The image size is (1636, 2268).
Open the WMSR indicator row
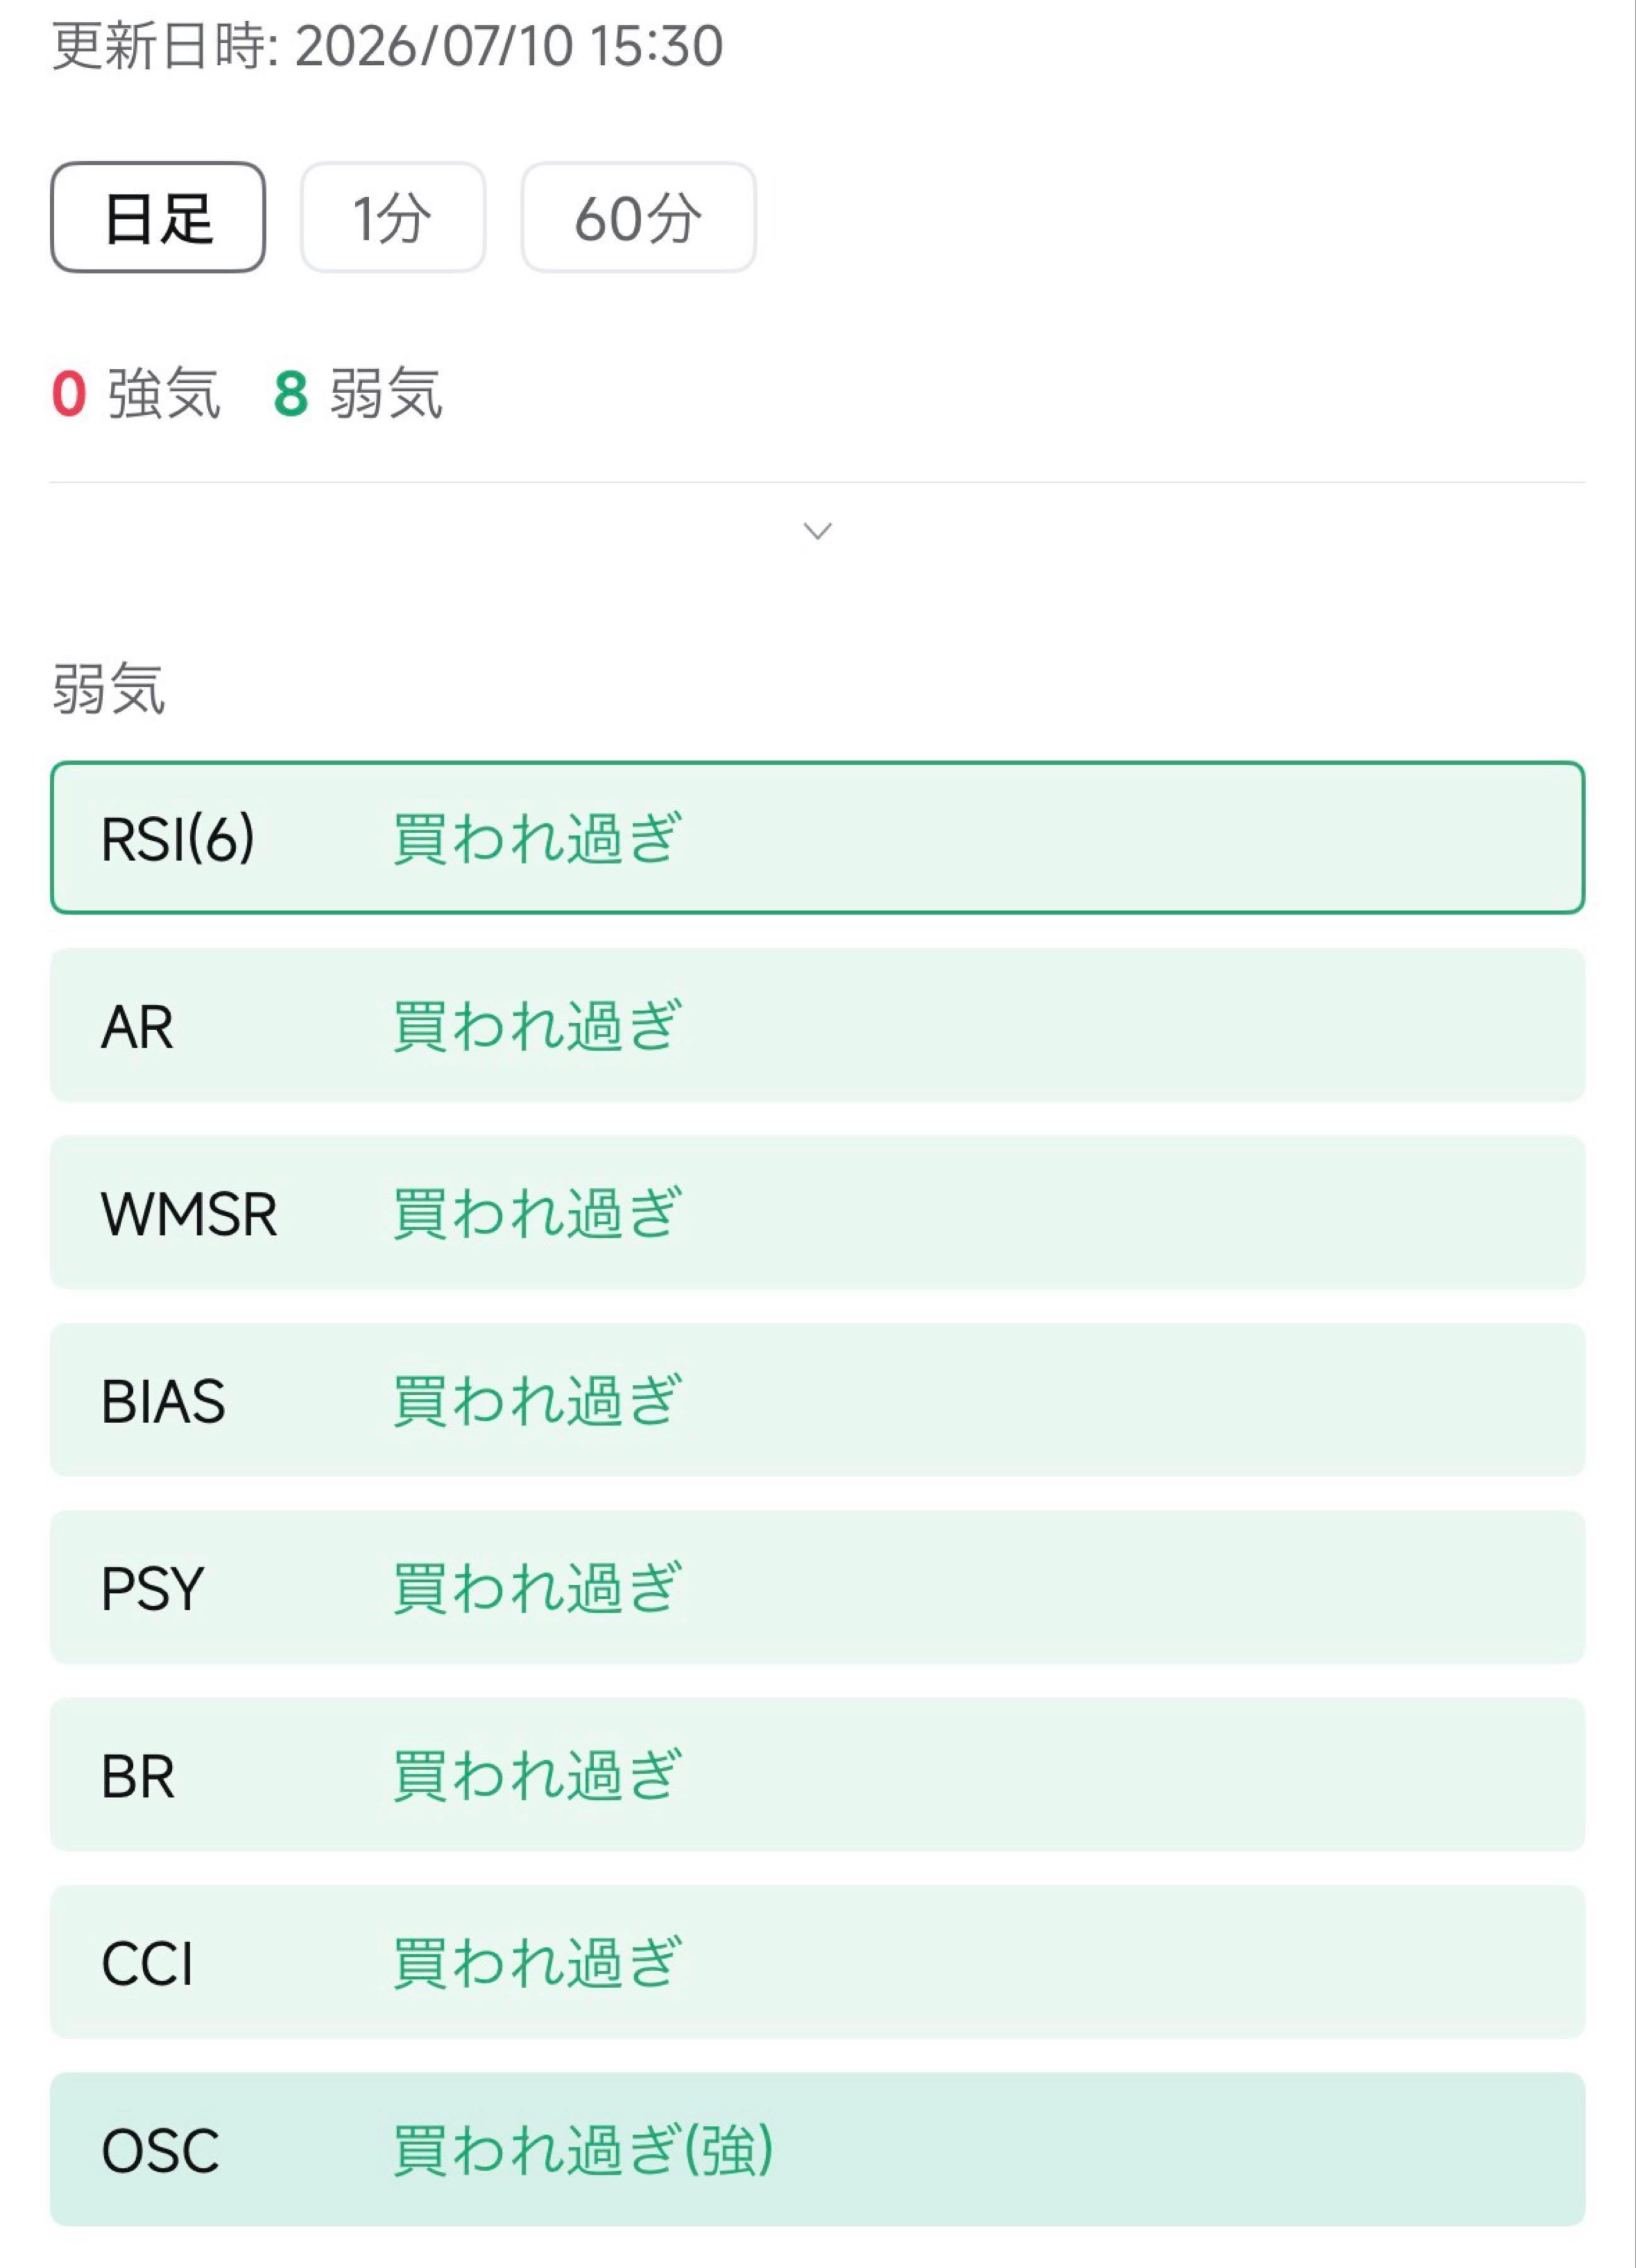point(817,1212)
